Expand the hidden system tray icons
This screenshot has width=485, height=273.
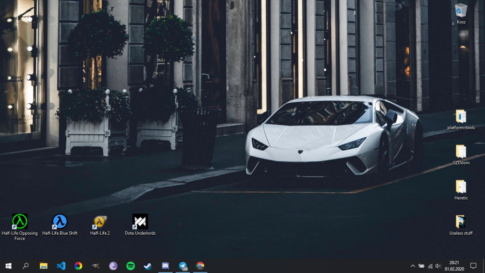coord(413,266)
